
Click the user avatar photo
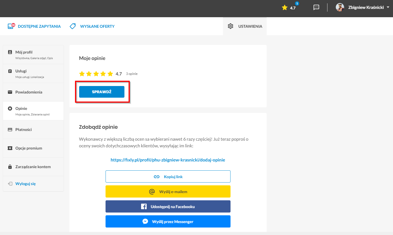click(340, 7)
